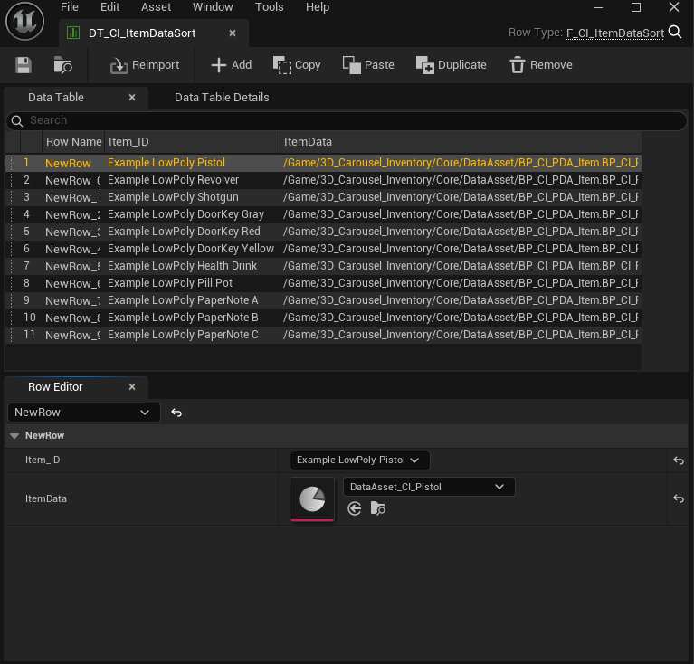Screen dimensions: 694x664
Task: Select the Example LowPoly Pill Pot row
Action: (x=324, y=283)
